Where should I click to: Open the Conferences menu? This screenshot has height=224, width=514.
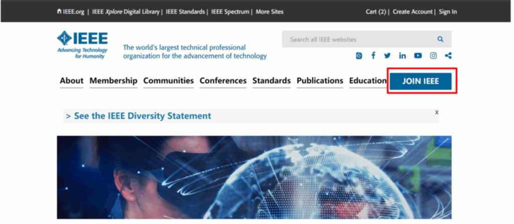(223, 81)
